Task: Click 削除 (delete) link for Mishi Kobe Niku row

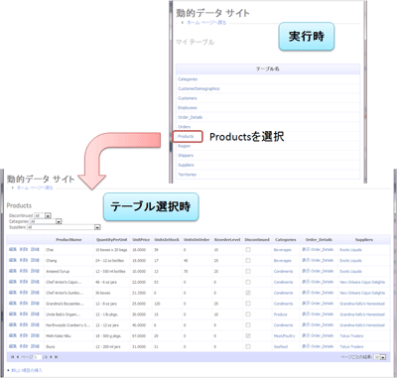Action: coord(24,335)
